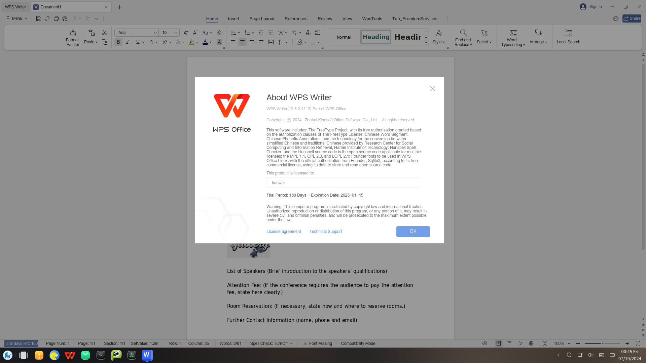Open WPS Office red icon in taskbar
The height and width of the screenshot is (363, 646).
pos(70,355)
